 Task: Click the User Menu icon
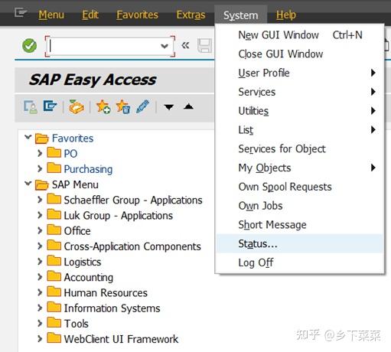(x=31, y=107)
